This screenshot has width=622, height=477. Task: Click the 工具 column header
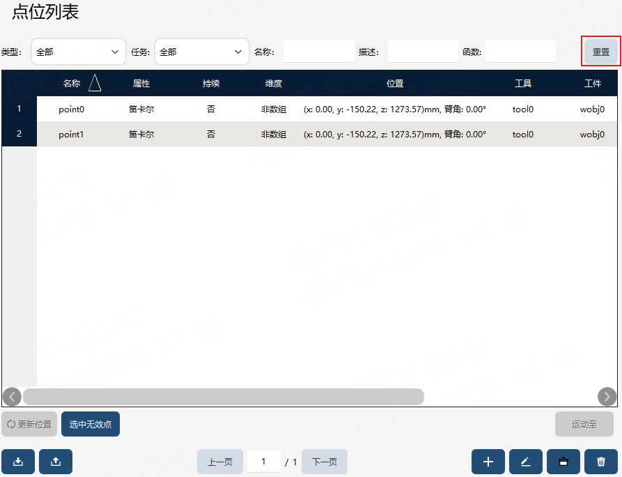click(523, 84)
